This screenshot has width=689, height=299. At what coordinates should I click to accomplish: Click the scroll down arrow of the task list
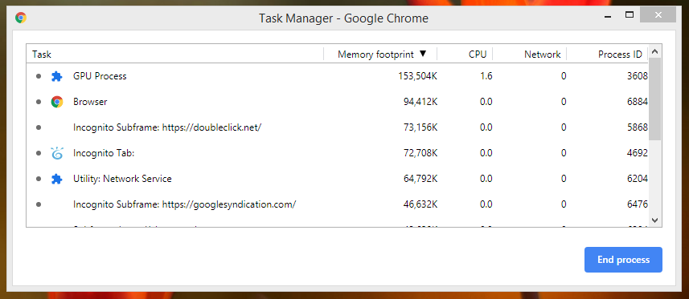654,220
